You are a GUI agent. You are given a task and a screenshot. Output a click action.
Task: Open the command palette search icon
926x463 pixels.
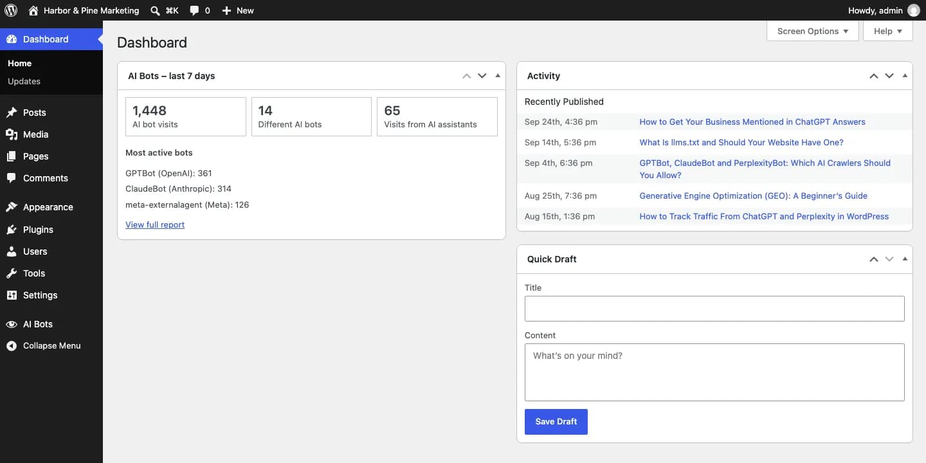[x=155, y=10]
